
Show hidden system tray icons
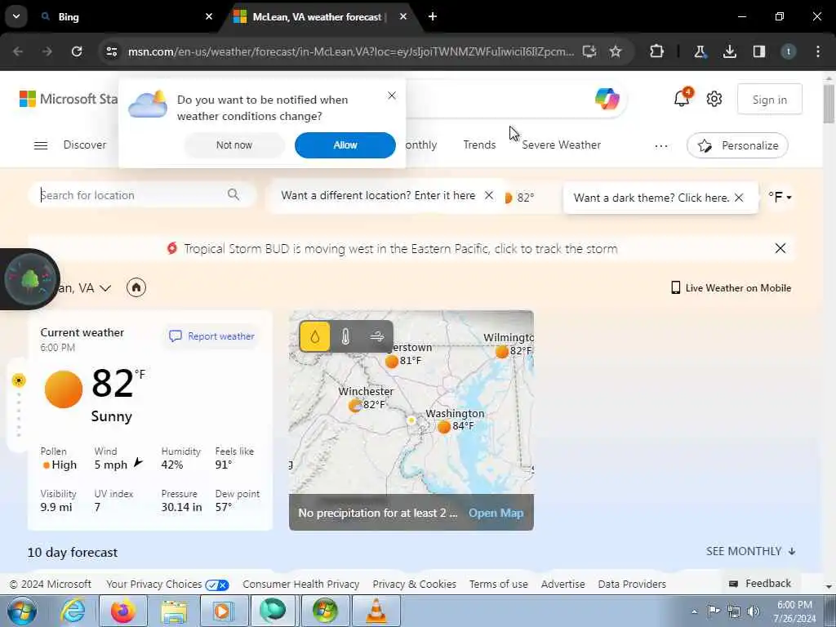click(x=694, y=611)
